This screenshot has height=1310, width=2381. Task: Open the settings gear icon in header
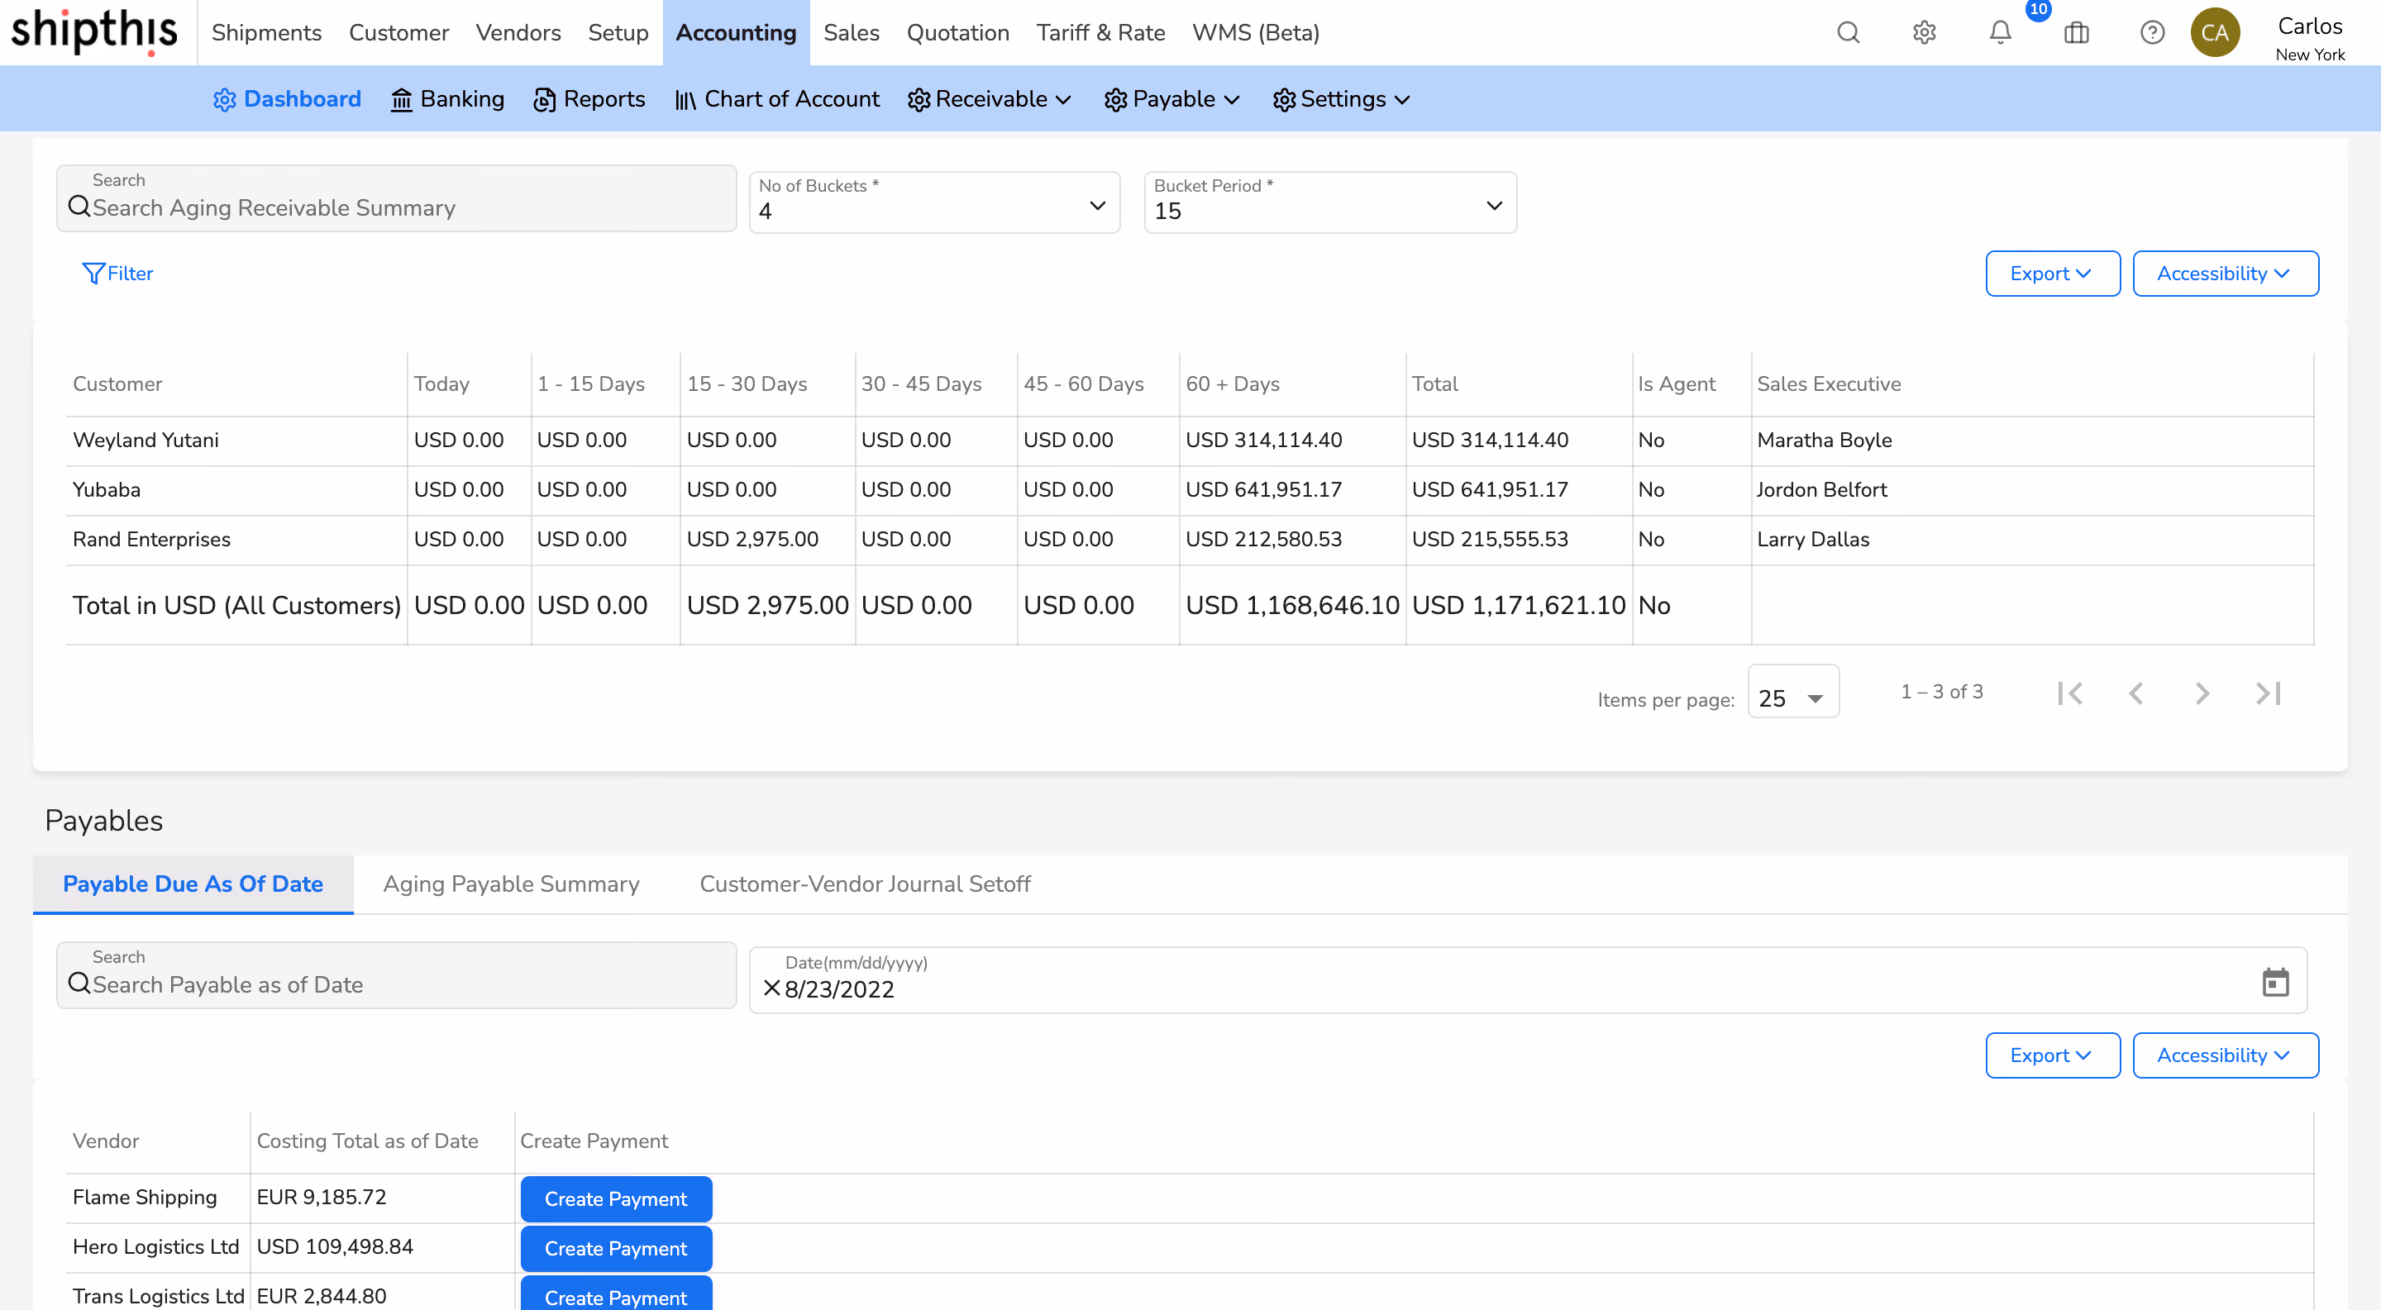click(x=1925, y=33)
